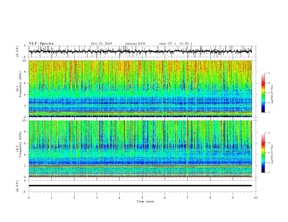Click the "VLF Spectra" plot title

[x=41, y=44]
